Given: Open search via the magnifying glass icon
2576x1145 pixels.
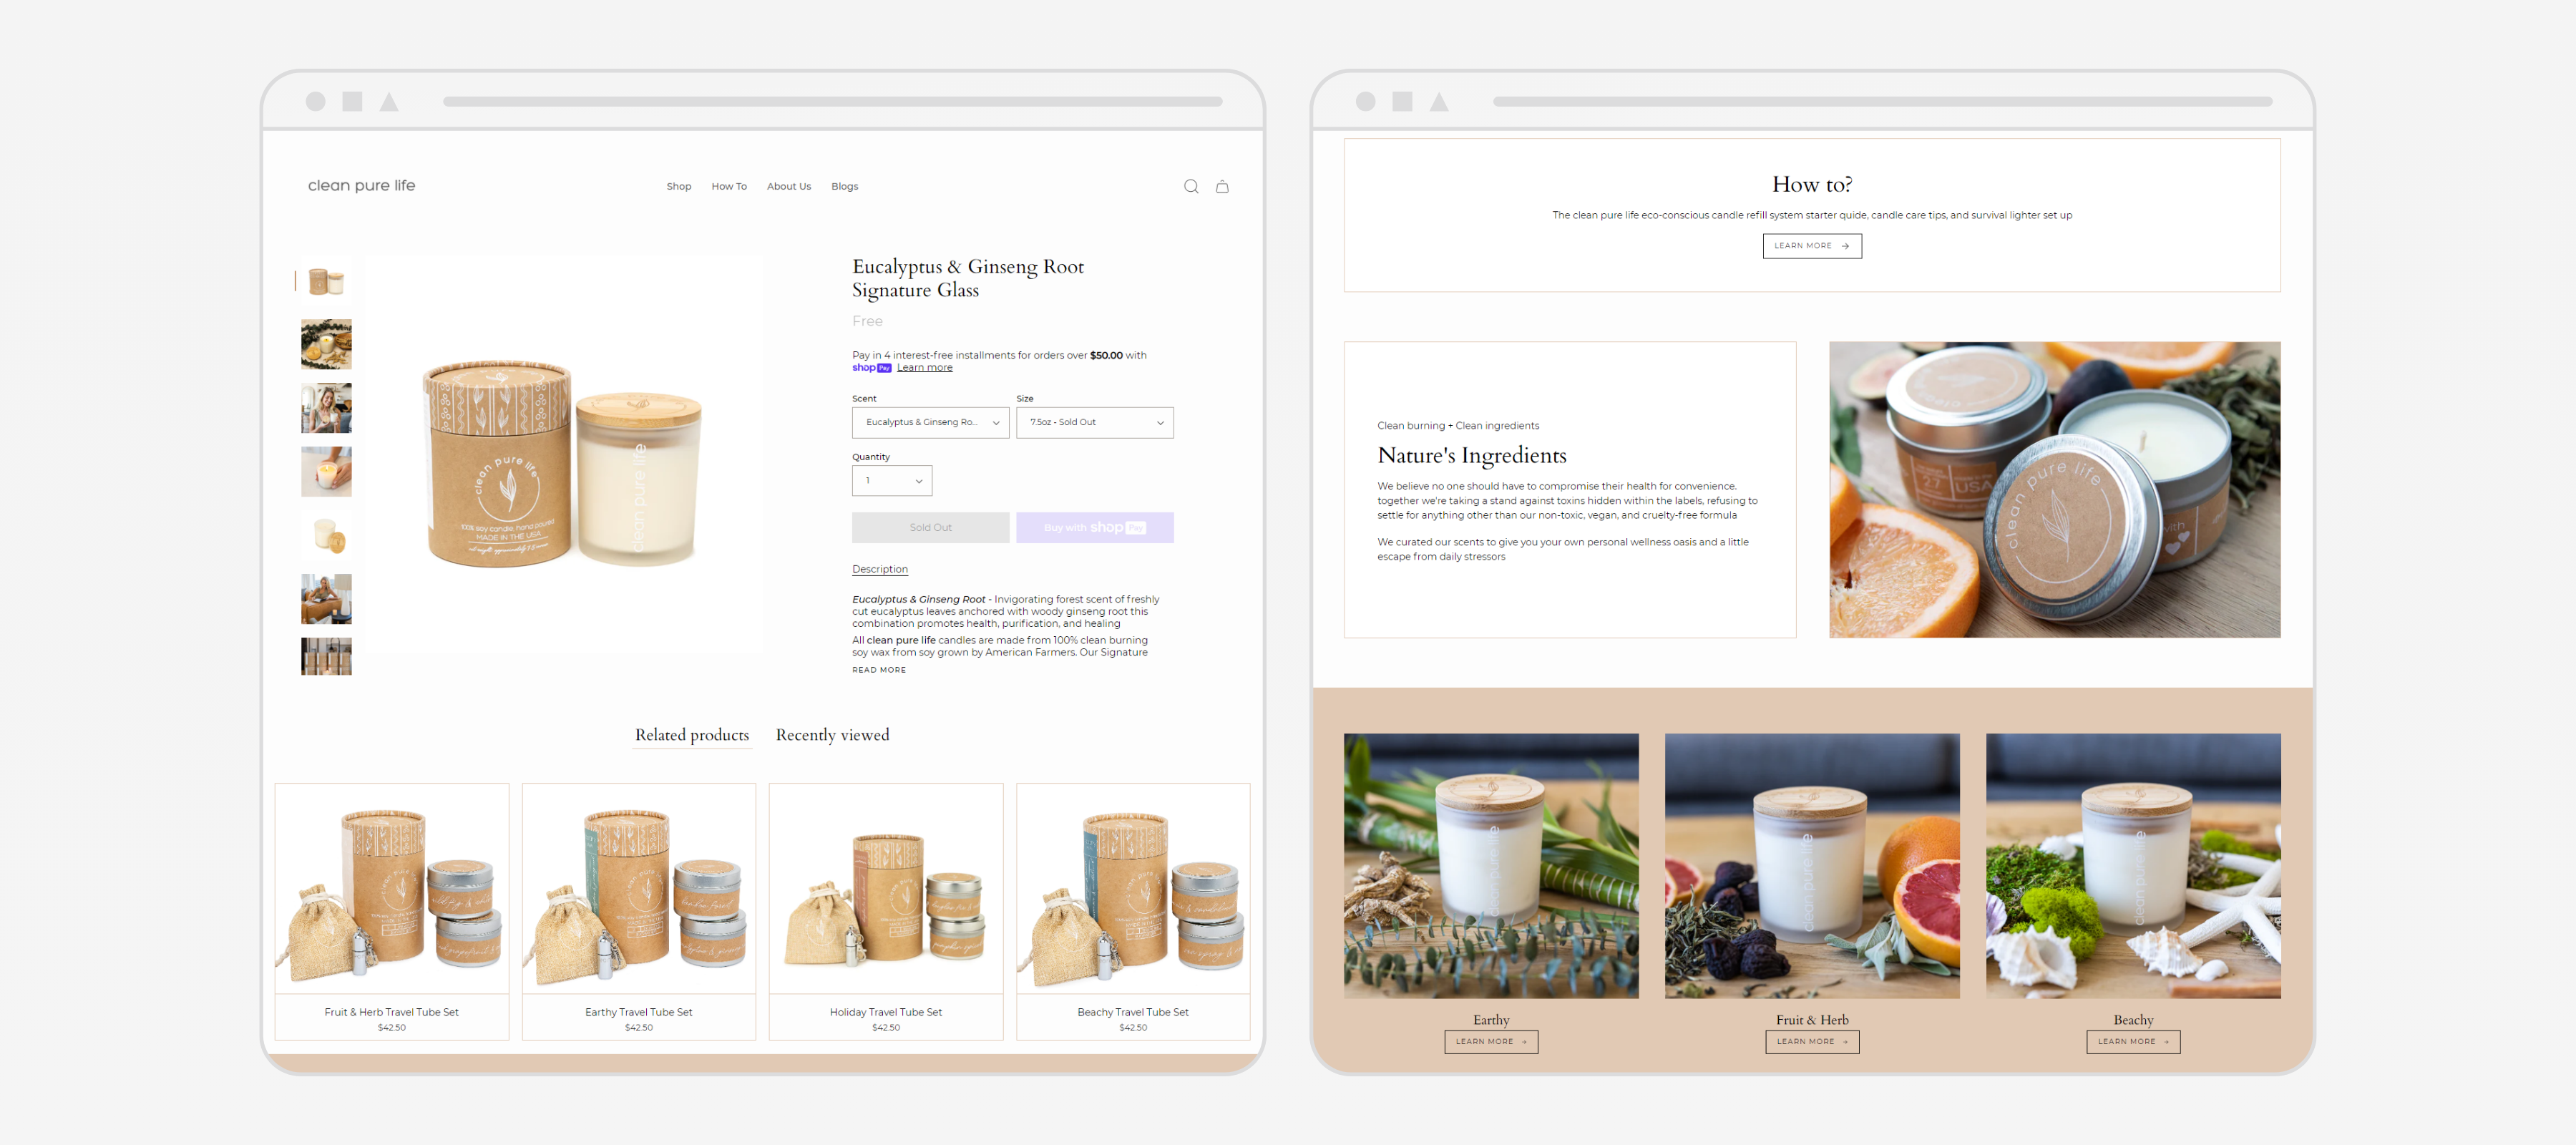Looking at the screenshot, I should tap(1191, 186).
